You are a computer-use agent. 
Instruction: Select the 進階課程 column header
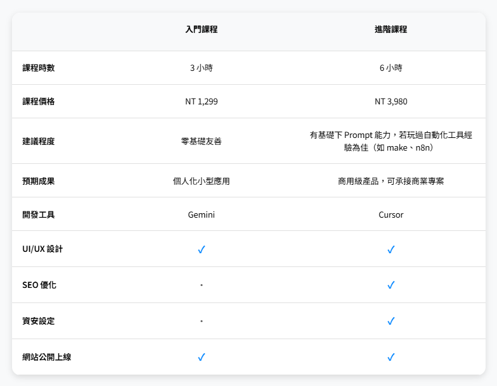point(391,29)
